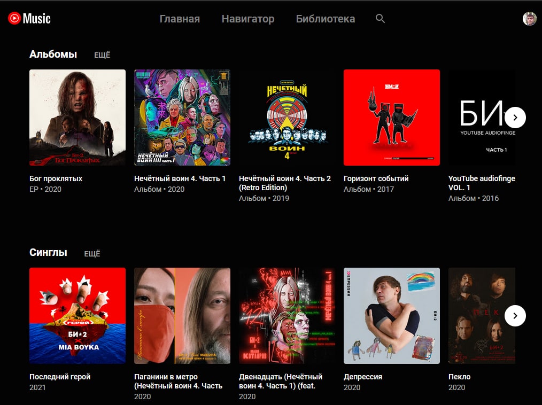This screenshot has width=542, height=405.
Task: Open the Бог проклятых album cover
Action: [78, 118]
